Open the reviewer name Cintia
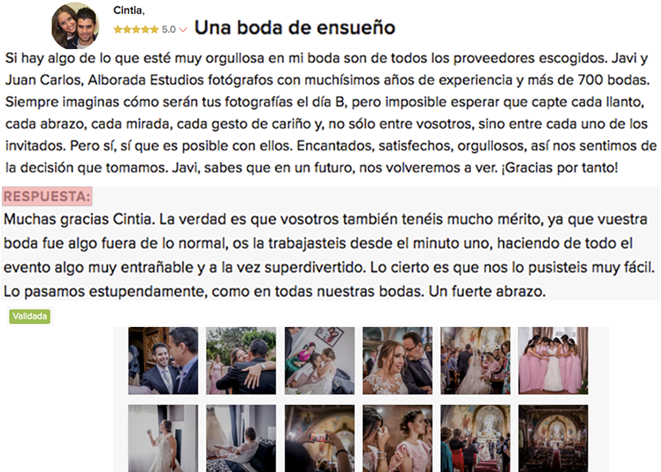Screen dimensions: 661x472 coord(129,10)
